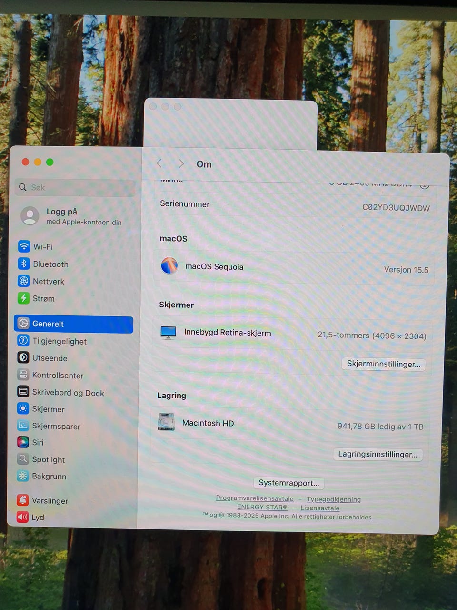Select the Bluetooth icon in sidebar
The image size is (457, 610).
click(x=24, y=264)
